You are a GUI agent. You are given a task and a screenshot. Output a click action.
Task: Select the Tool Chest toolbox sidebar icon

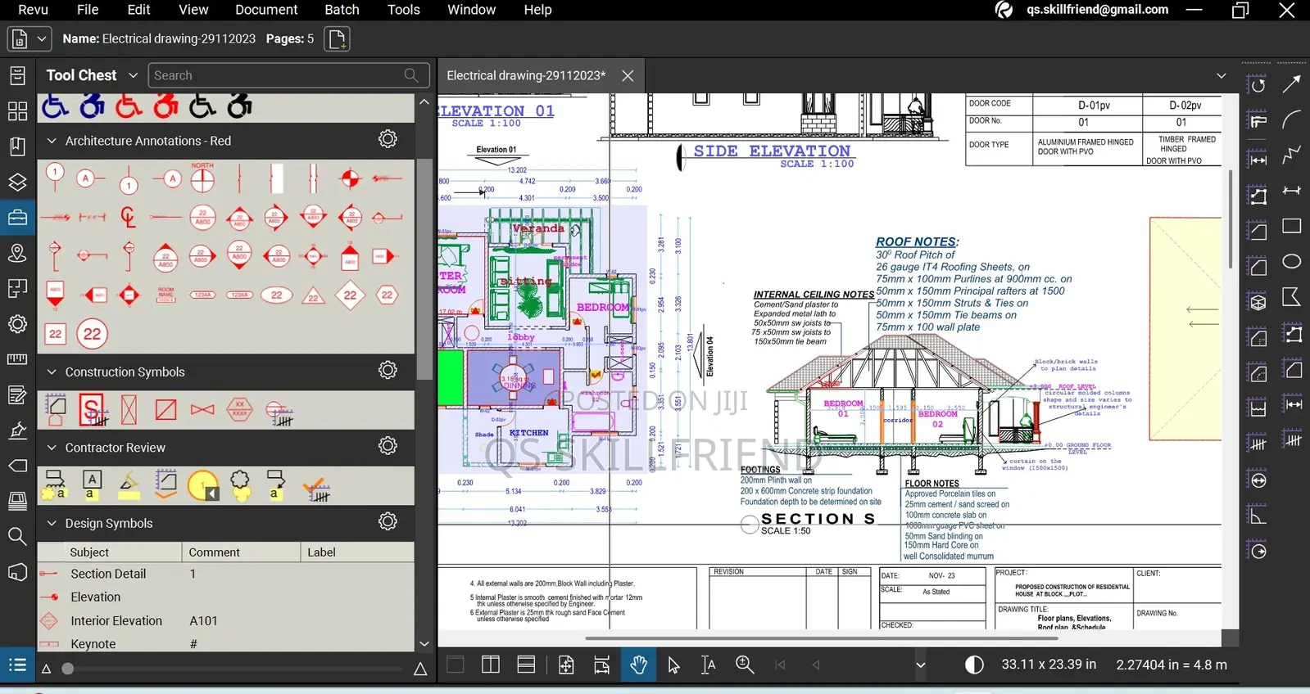click(x=17, y=218)
